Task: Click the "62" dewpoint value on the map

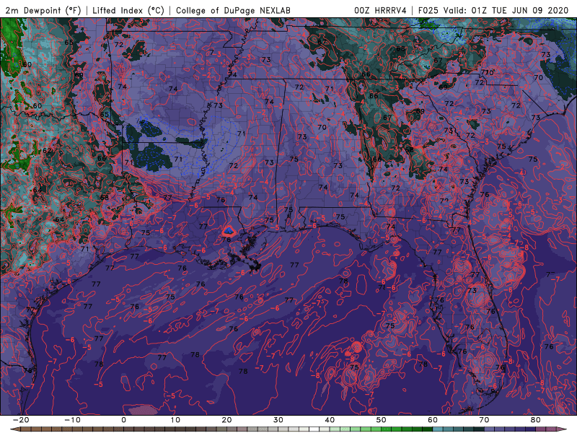Action: click(x=47, y=151)
